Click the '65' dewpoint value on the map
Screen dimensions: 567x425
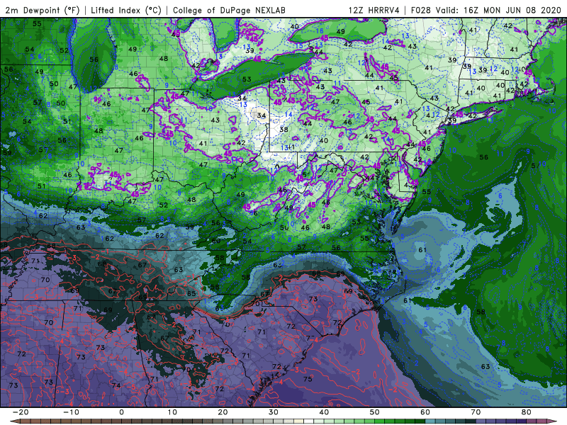tap(191, 293)
